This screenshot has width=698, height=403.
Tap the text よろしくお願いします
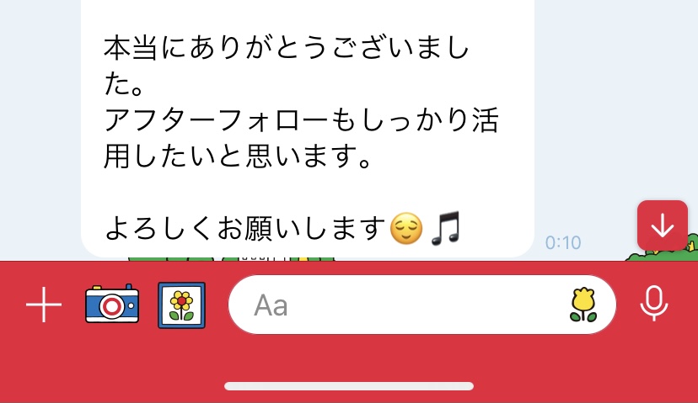click(244, 228)
